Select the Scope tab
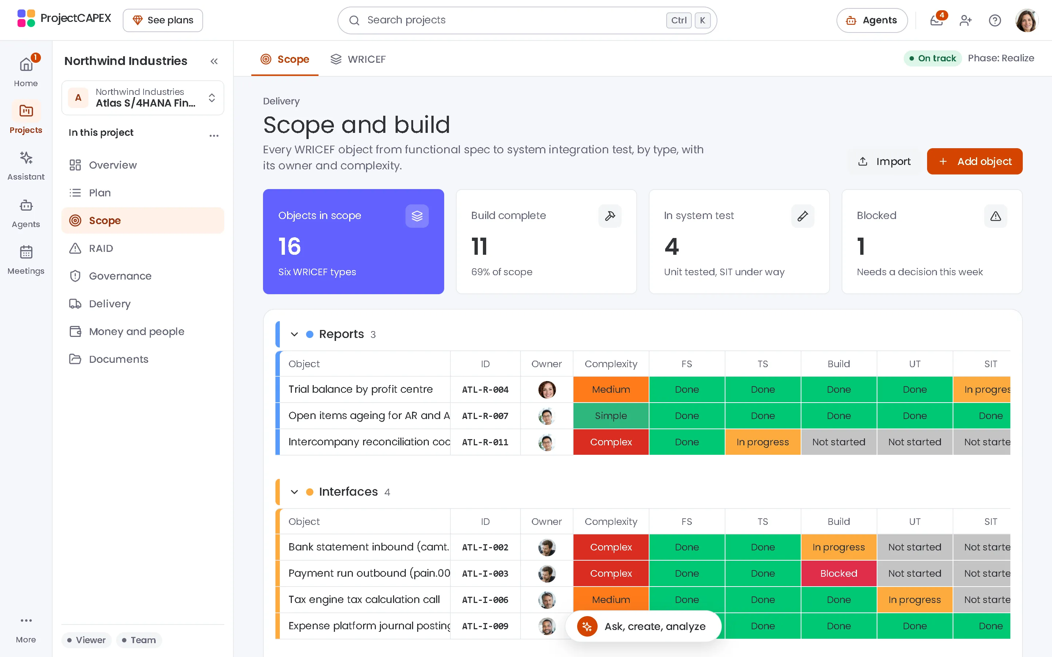The height and width of the screenshot is (657, 1052). pyautogui.click(x=285, y=59)
